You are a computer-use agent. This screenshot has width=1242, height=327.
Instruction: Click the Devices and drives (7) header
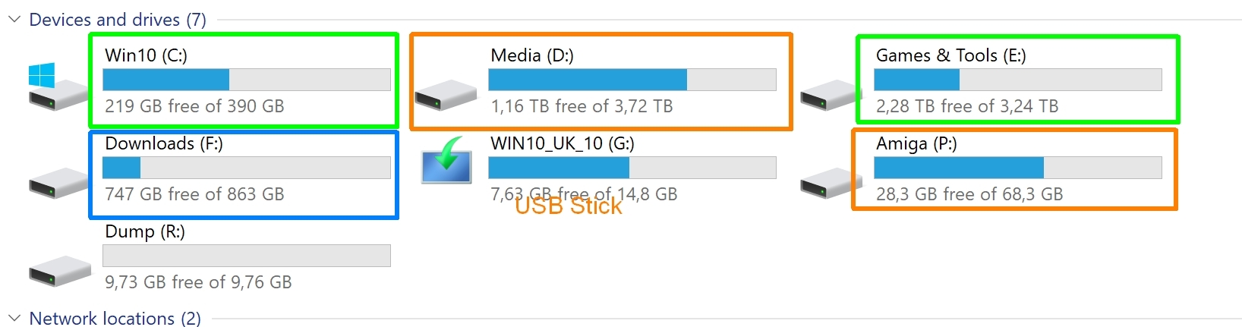pos(117,20)
